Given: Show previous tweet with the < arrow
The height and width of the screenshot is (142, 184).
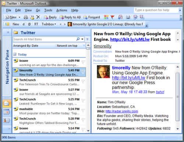Looking at the screenshot, I should coord(61,24).
